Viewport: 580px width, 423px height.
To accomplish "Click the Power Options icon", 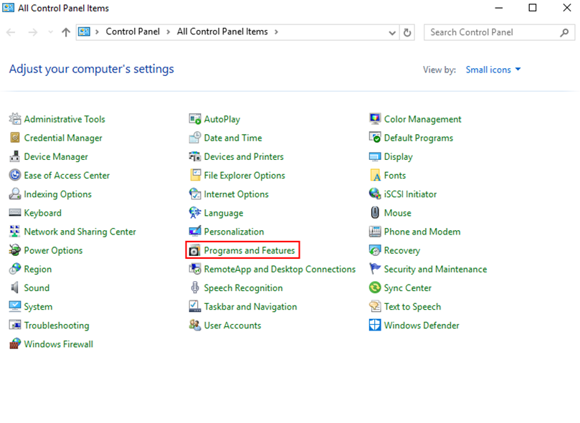I will tap(15, 250).
